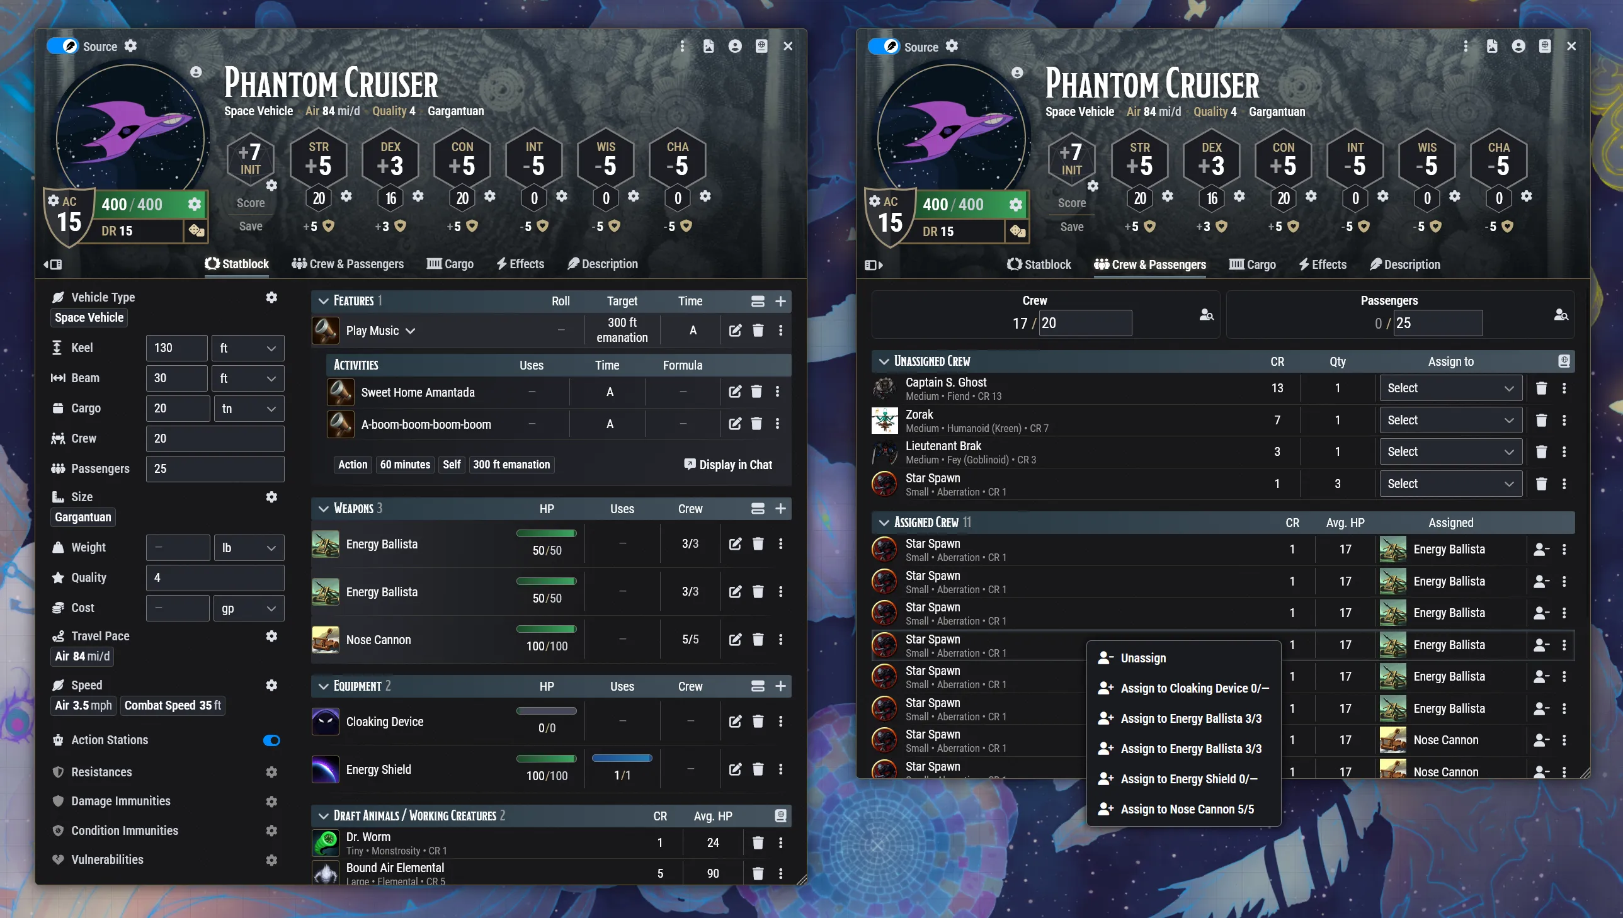The width and height of the screenshot is (1623, 918).
Task: Collapse the Equipment section
Action: (x=324, y=686)
